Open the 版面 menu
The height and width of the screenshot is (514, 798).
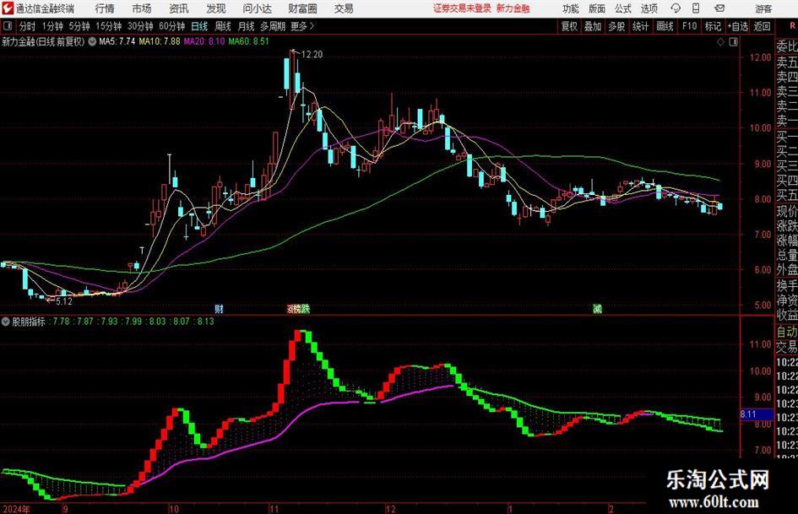(596, 8)
